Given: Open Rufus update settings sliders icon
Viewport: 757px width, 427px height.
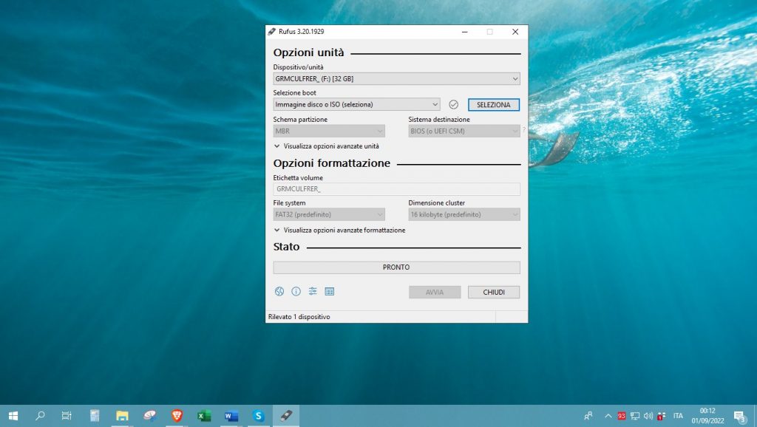Looking at the screenshot, I should pos(313,291).
